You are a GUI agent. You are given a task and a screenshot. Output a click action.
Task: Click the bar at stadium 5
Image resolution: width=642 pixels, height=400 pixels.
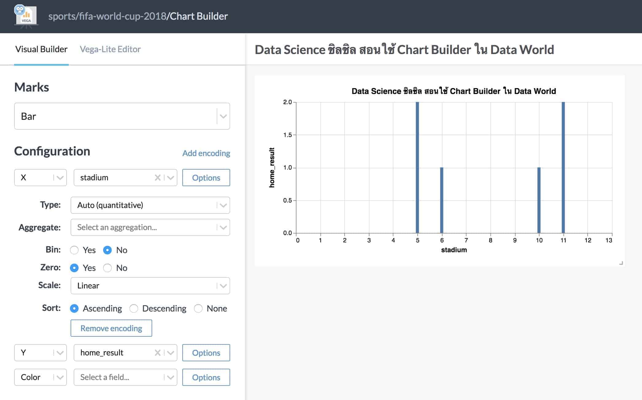coord(417,167)
